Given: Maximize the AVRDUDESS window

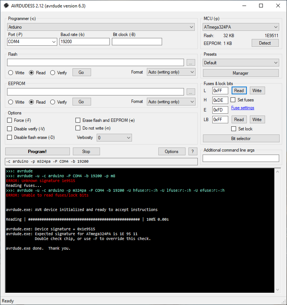Looking at the screenshot, I should click(x=261, y=6).
